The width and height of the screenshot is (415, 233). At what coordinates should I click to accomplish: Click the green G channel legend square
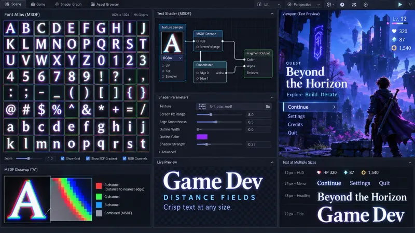[x=99, y=197]
